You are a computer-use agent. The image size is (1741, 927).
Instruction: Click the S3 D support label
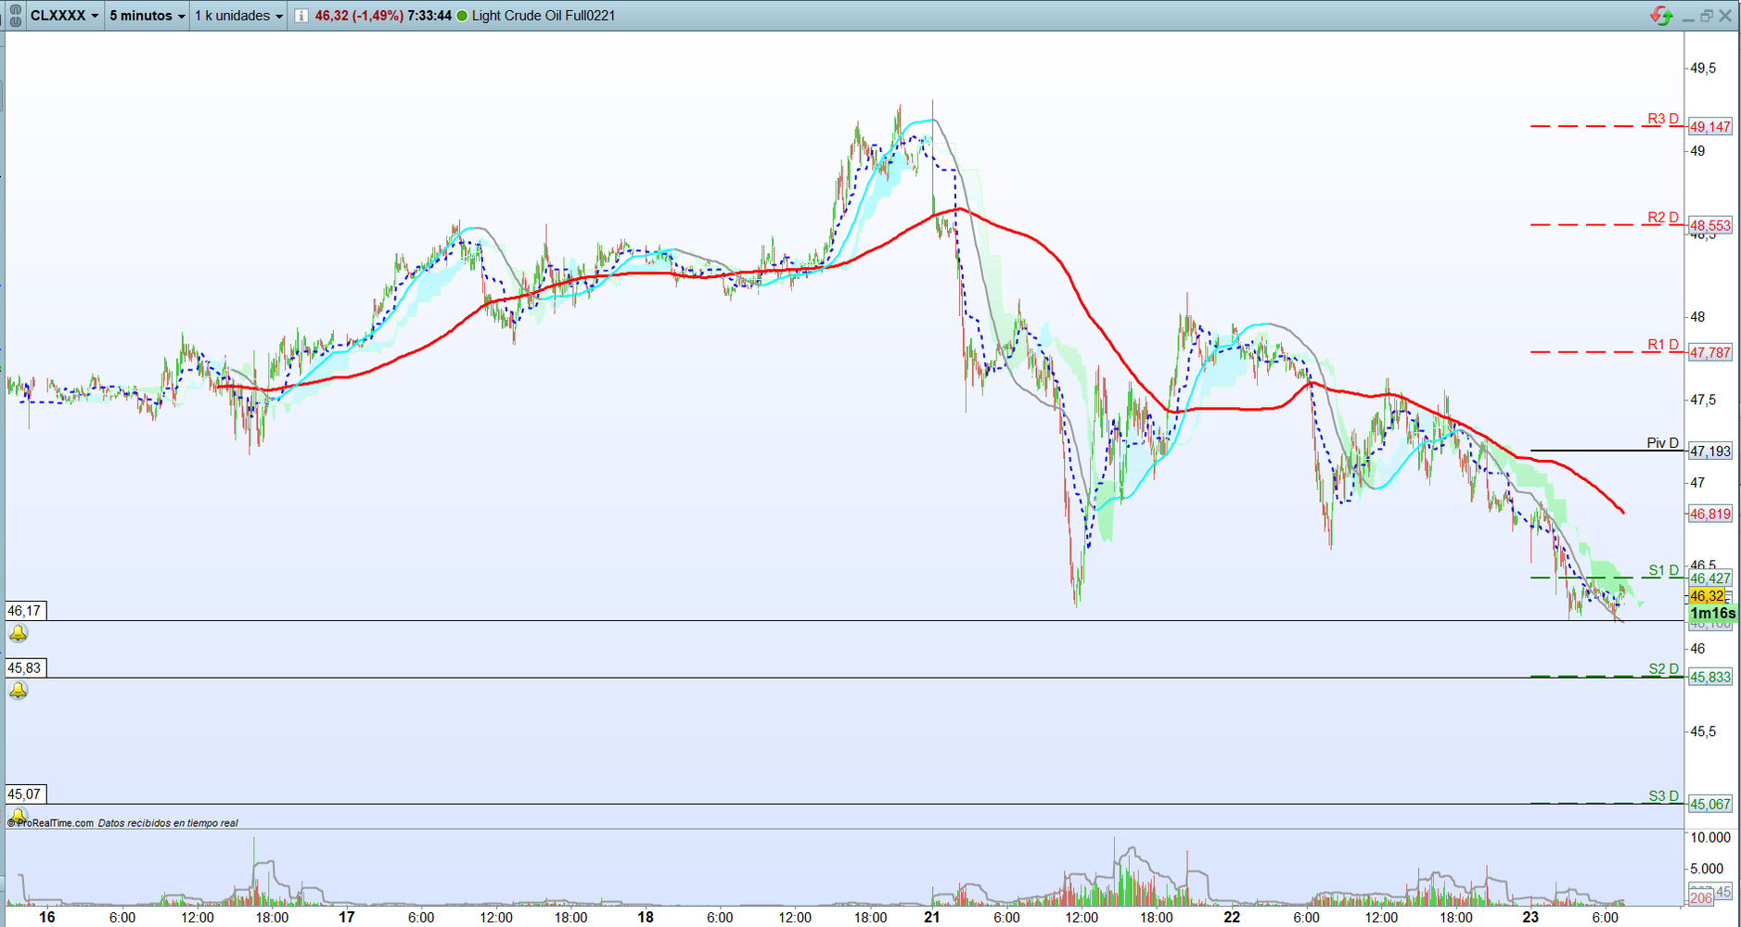1664,796
